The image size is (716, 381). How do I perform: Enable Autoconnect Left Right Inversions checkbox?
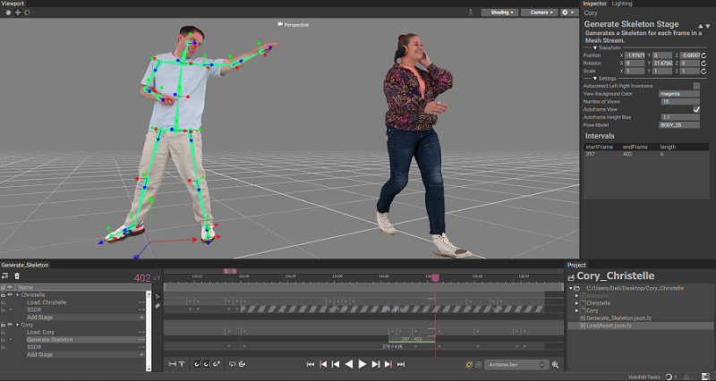(696, 86)
